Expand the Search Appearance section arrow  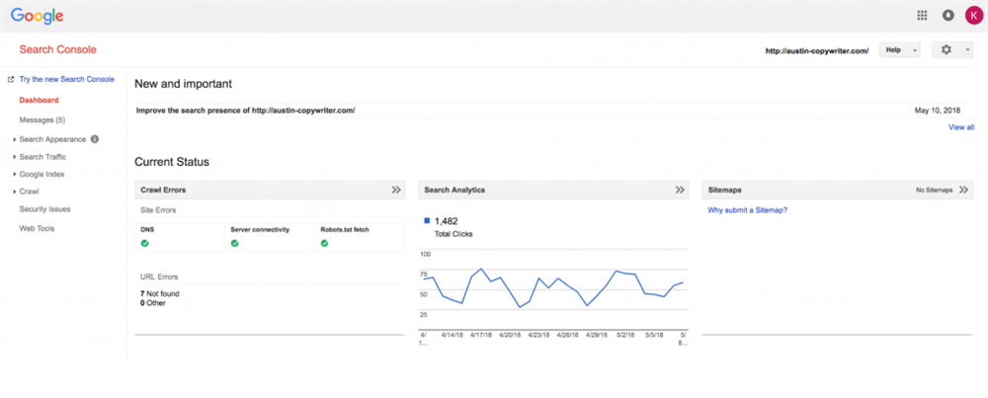[14, 140]
